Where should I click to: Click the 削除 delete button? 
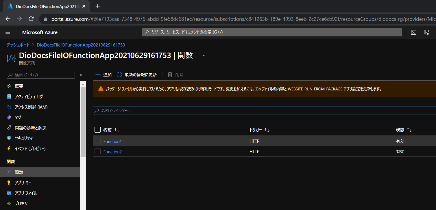coord(176,75)
